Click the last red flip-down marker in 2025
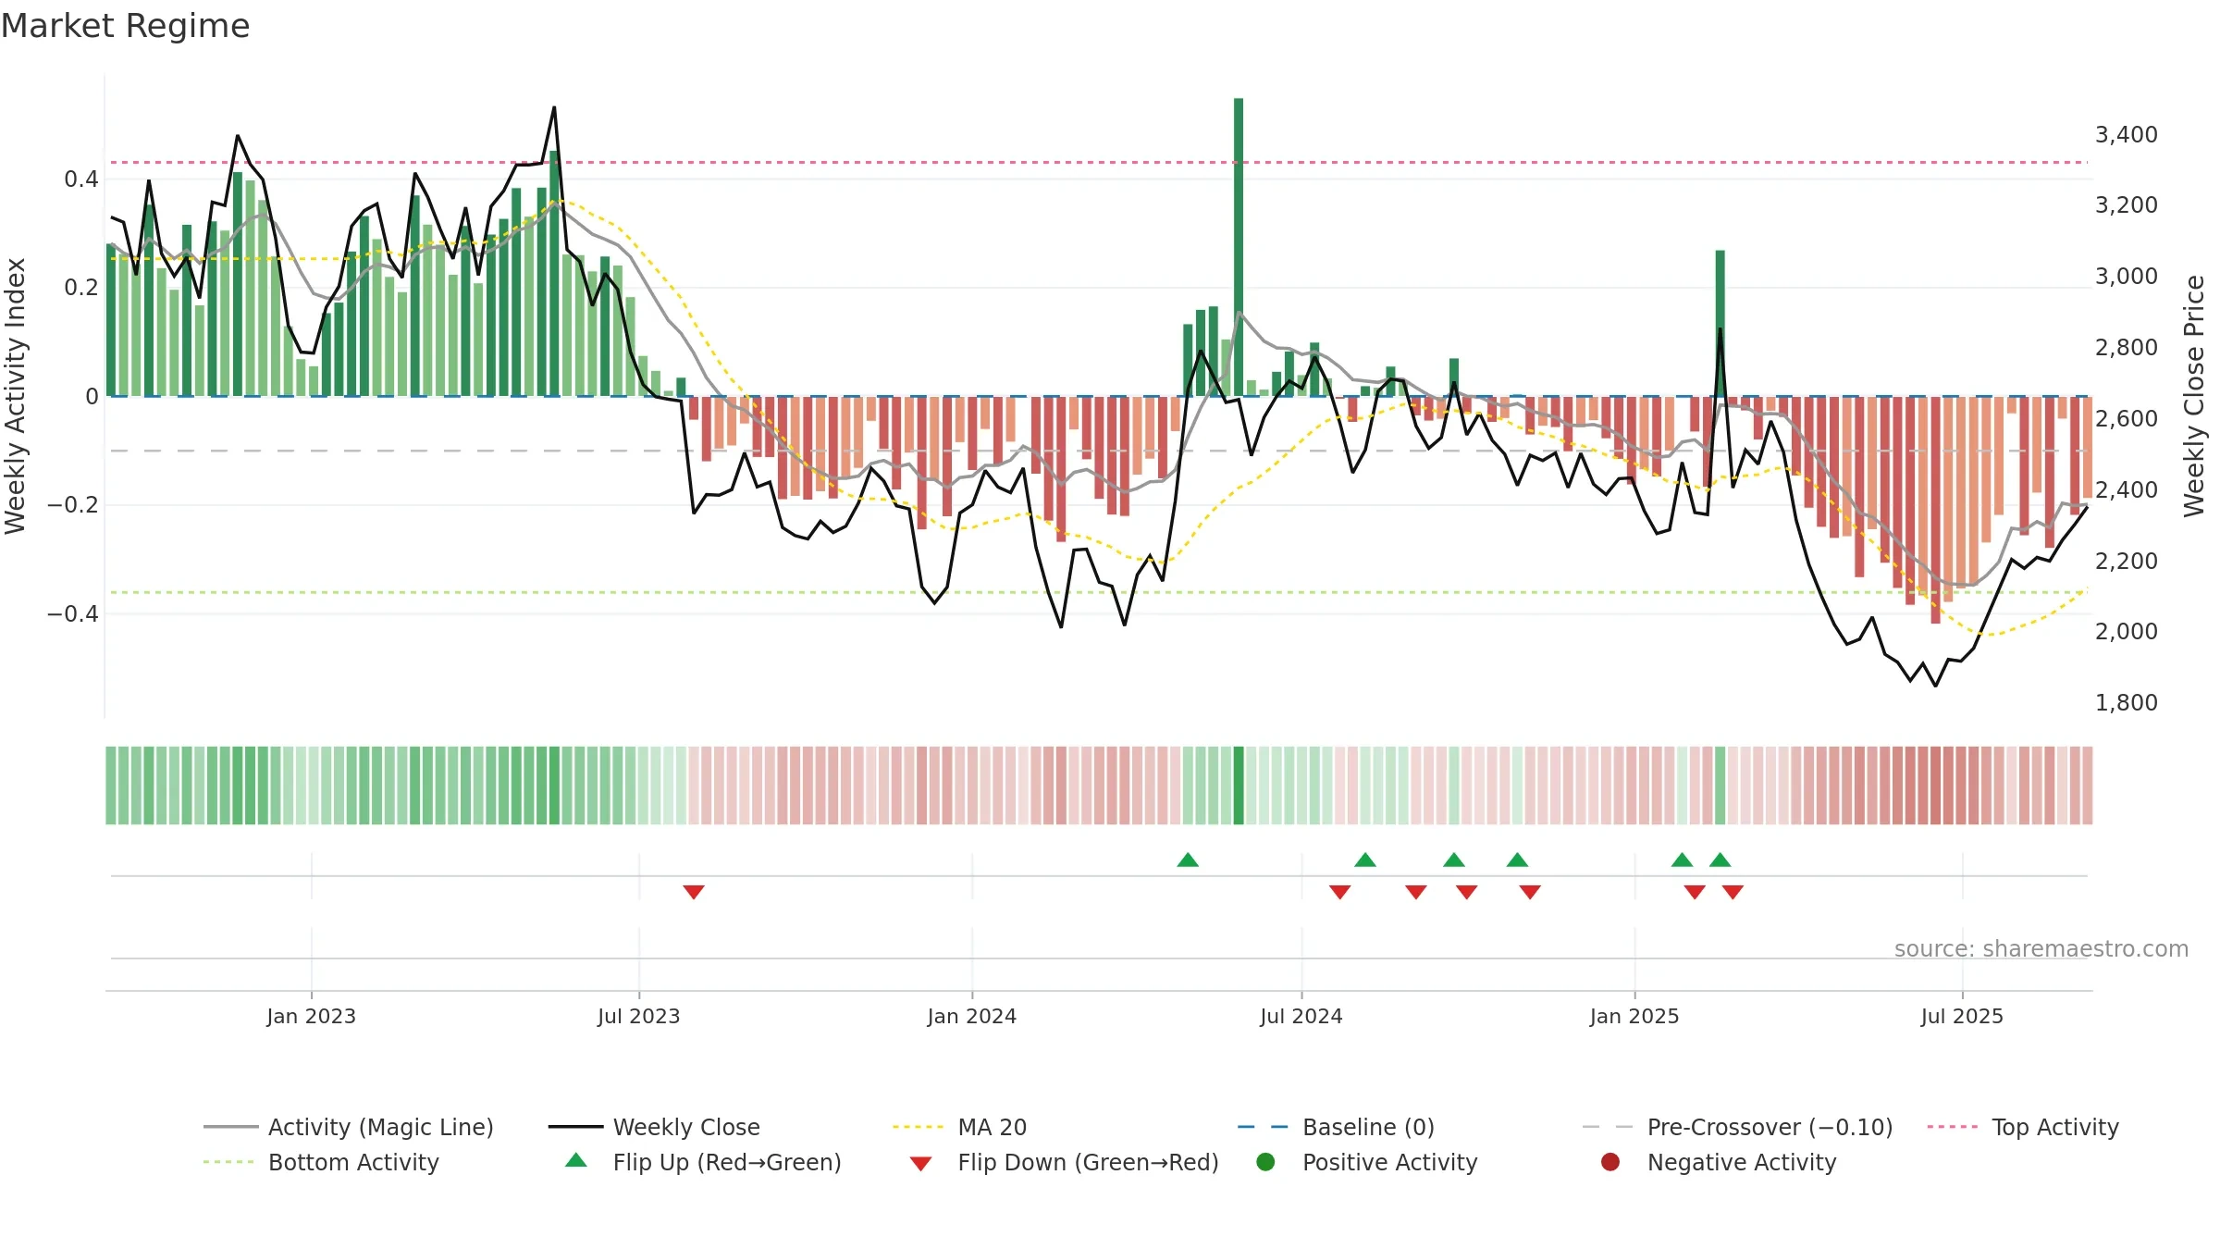Image resolution: width=2220 pixels, height=1249 pixels. coord(1733,892)
